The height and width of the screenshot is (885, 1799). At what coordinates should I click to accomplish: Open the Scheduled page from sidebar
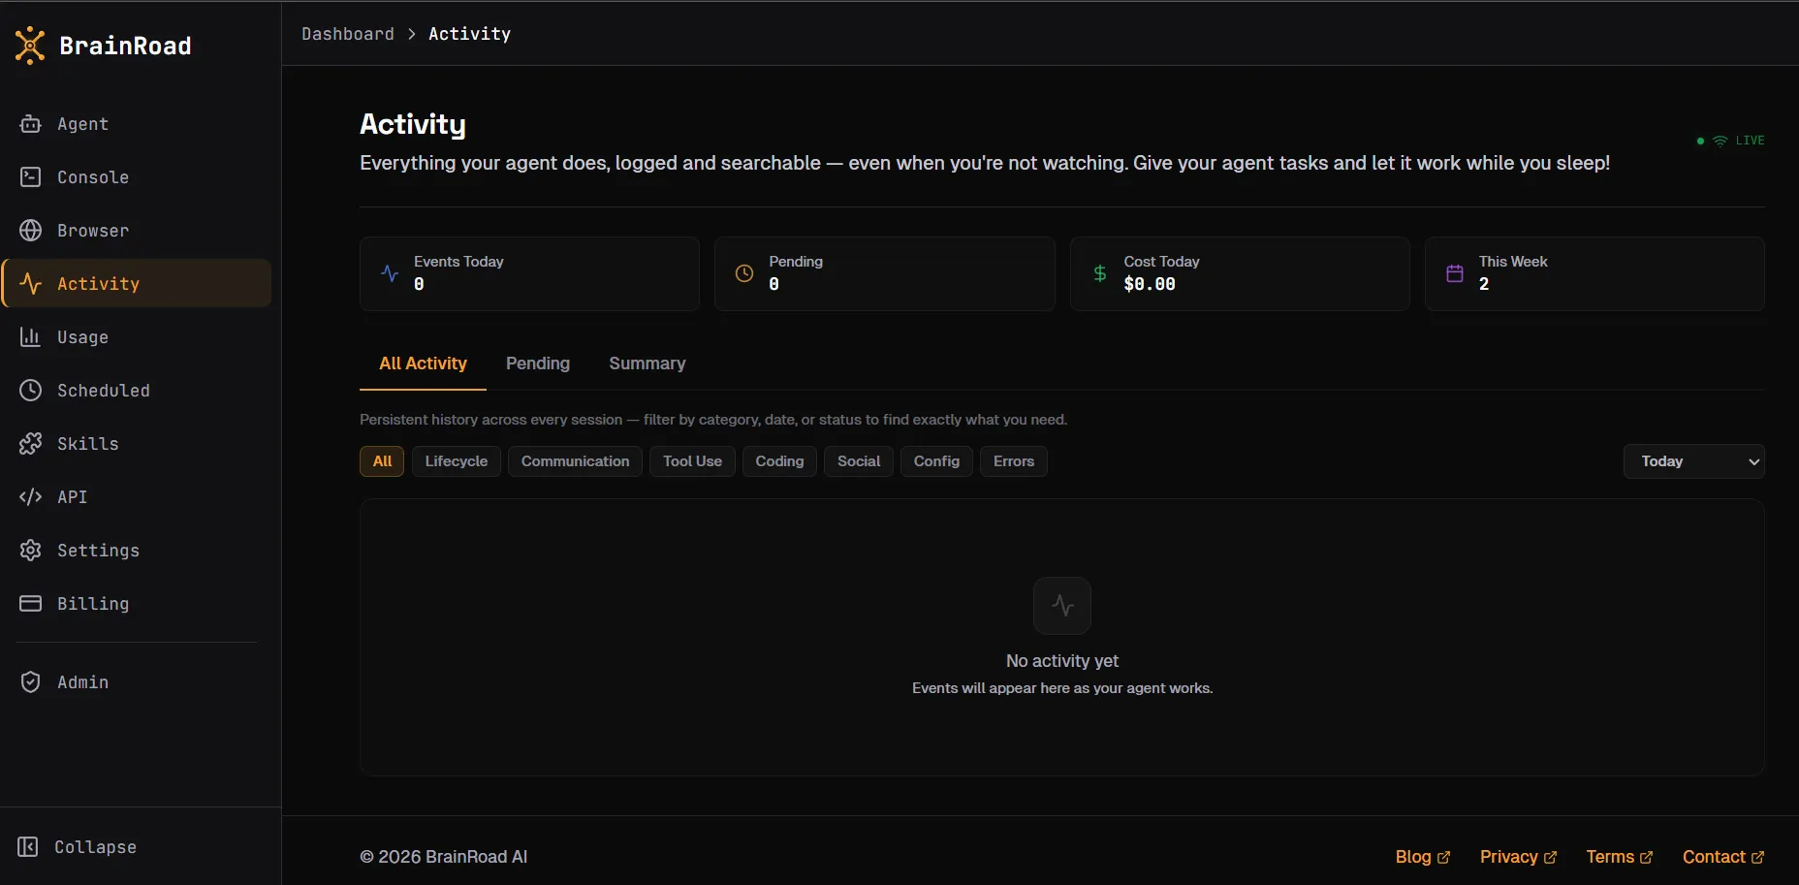click(137, 391)
